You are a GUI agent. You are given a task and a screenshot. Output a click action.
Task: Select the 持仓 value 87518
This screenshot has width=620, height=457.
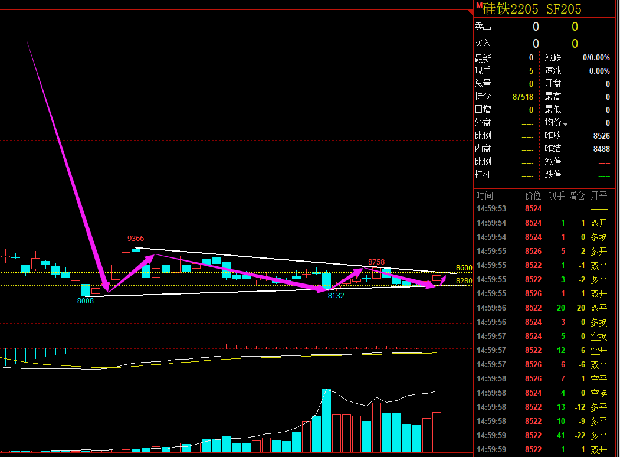pyautogui.click(x=523, y=97)
